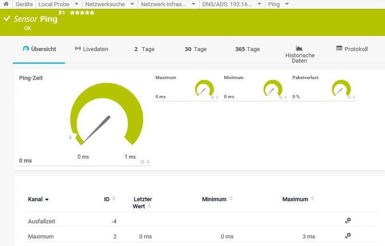Click the Ping-Zeit gauge title
The height and width of the screenshot is (246, 385).
31,78
